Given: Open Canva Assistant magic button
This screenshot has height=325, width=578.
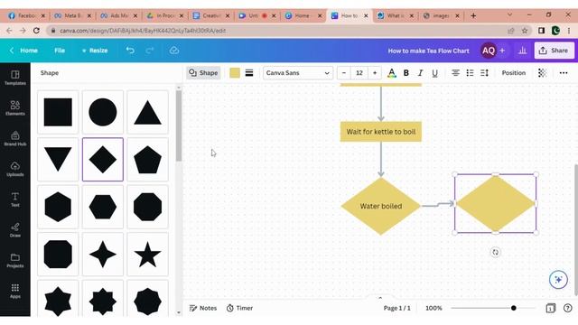Looking at the screenshot, I should (558, 280).
